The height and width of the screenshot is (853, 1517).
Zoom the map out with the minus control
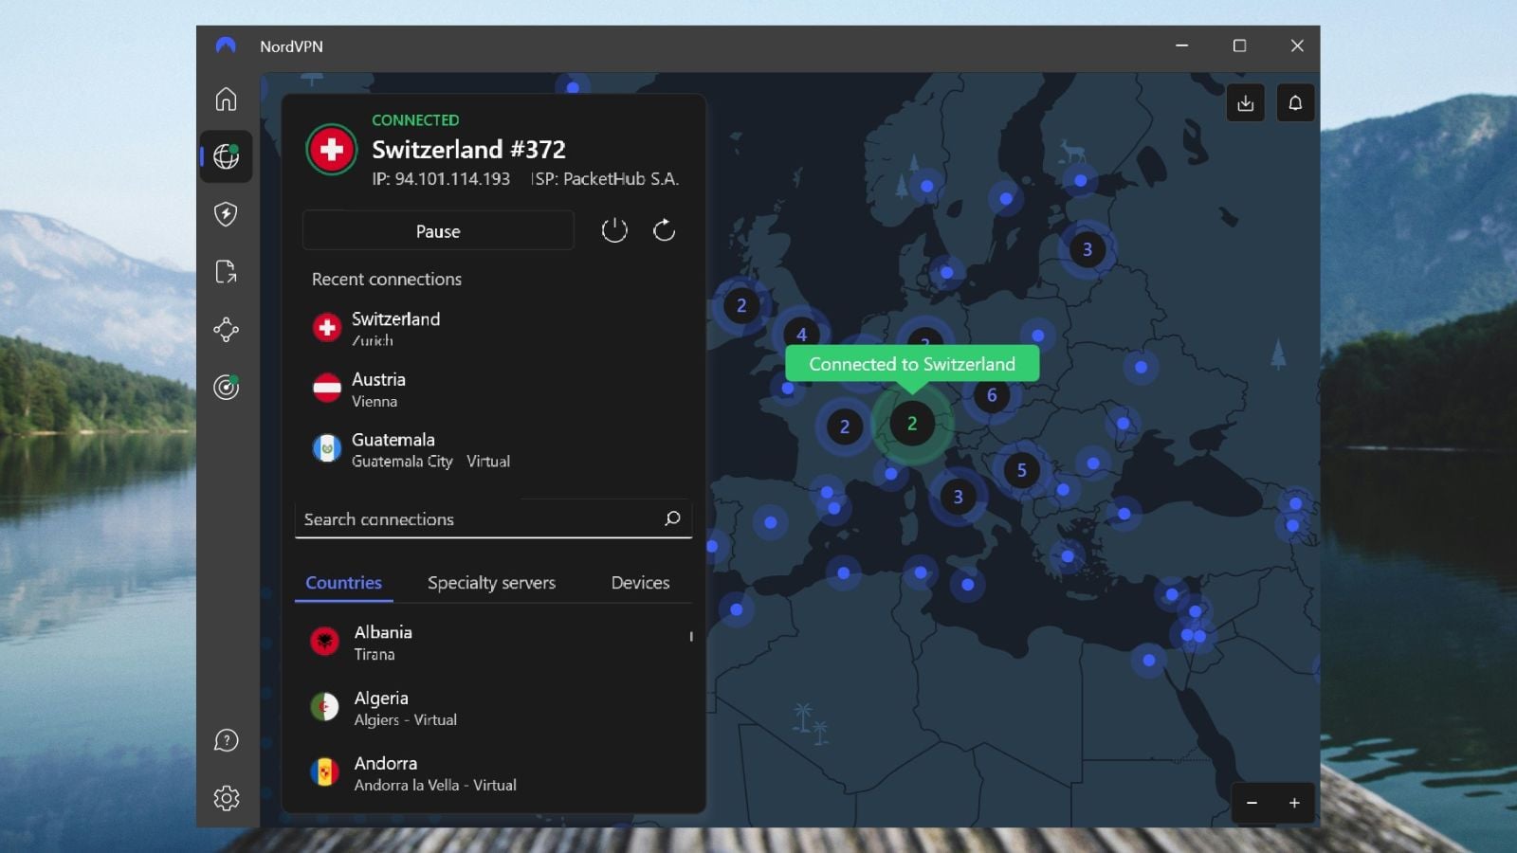click(1253, 803)
